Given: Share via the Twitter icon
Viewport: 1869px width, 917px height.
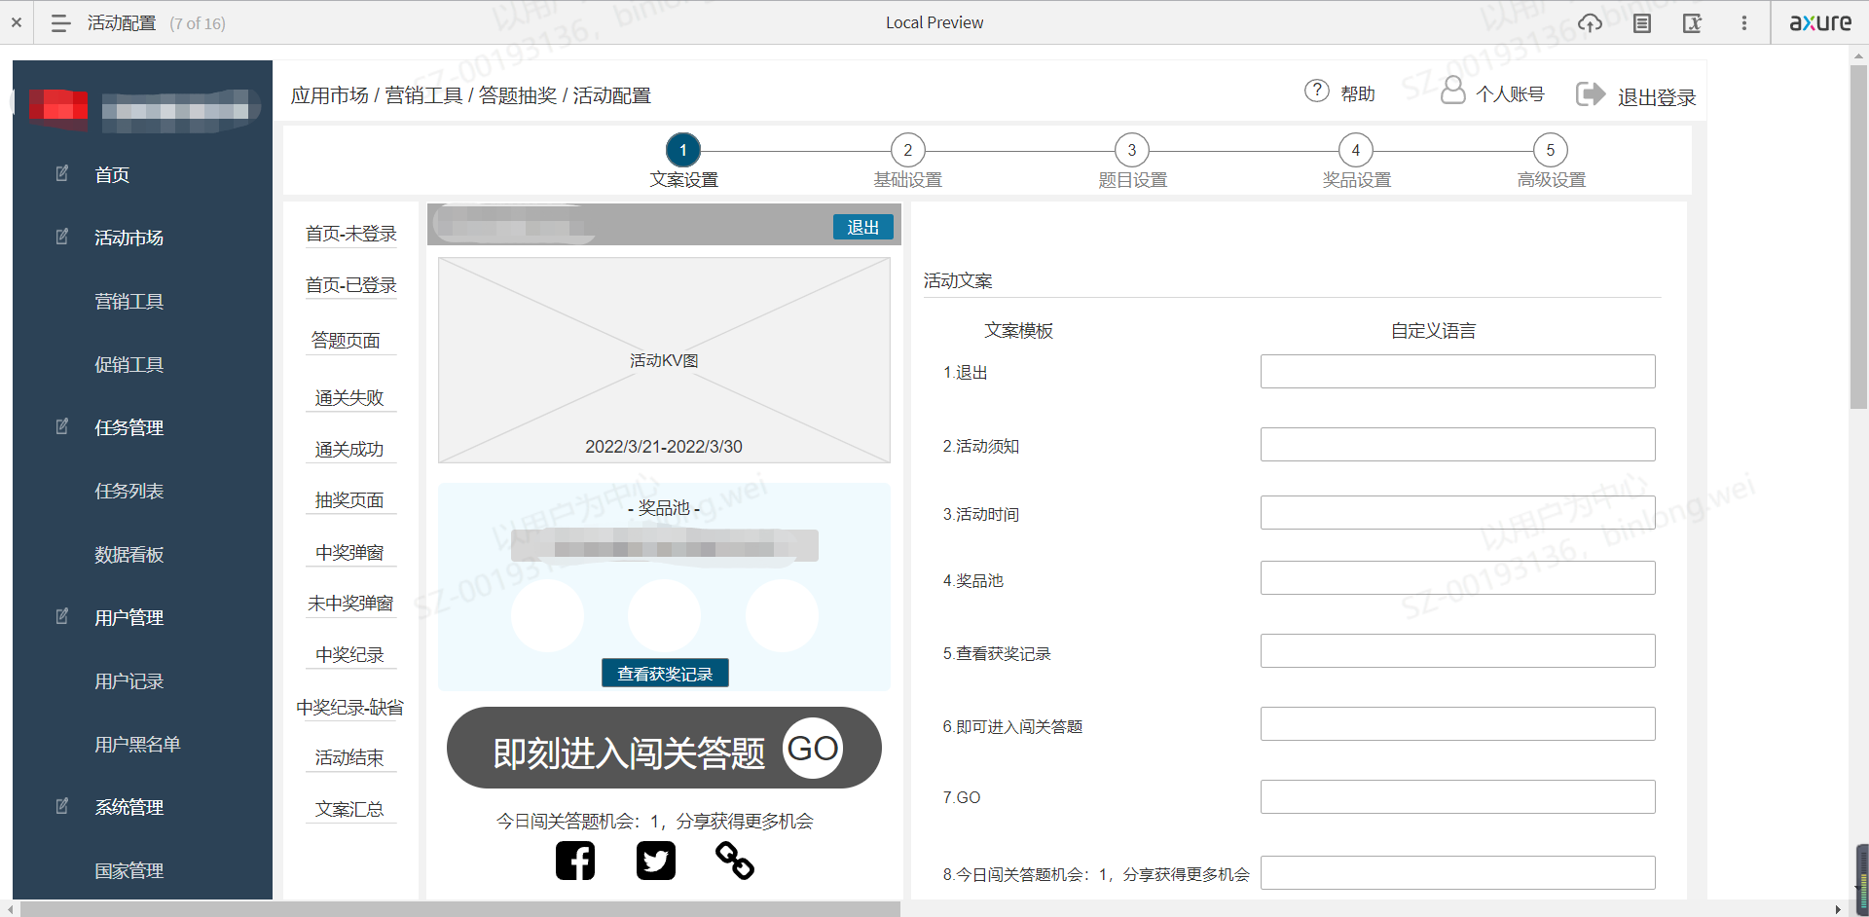Looking at the screenshot, I should pyautogui.click(x=656, y=861).
